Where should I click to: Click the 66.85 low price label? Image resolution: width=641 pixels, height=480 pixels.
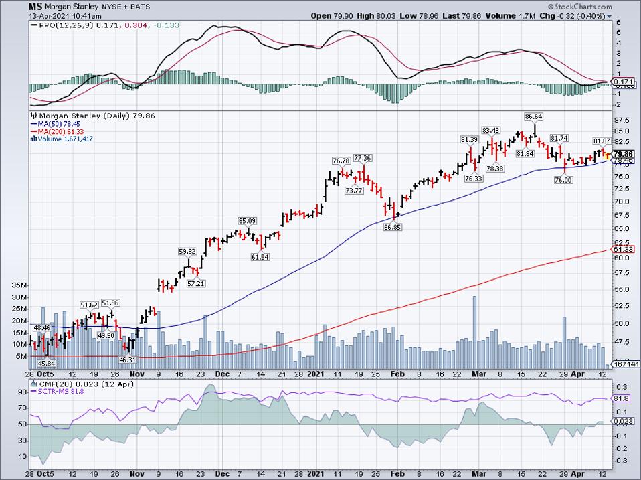393,227
